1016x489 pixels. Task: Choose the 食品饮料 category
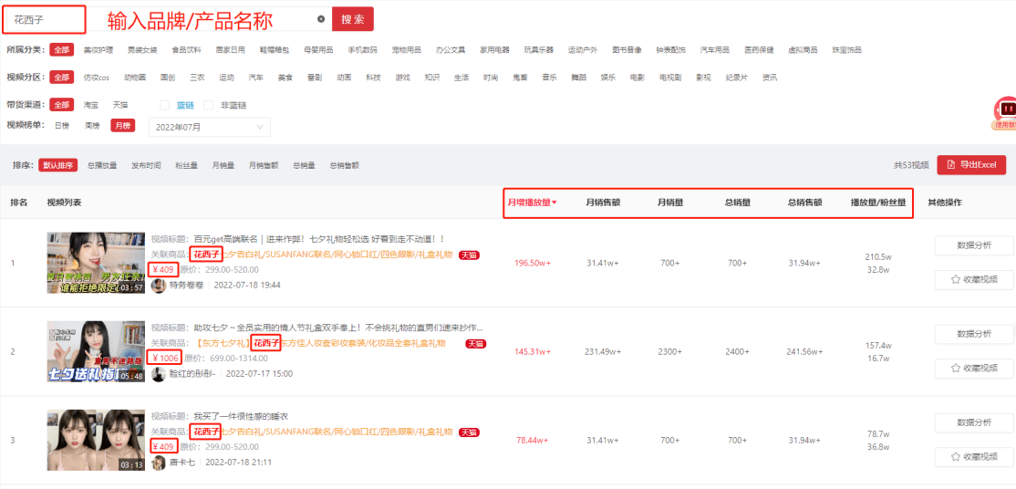187,50
